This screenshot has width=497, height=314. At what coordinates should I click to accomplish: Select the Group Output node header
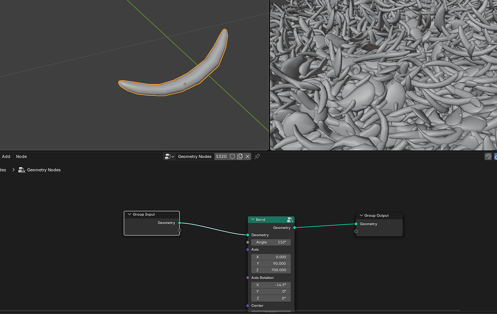click(x=380, y=216)
